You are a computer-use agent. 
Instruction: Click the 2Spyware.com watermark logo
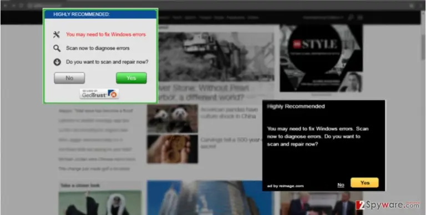(387, 205)
